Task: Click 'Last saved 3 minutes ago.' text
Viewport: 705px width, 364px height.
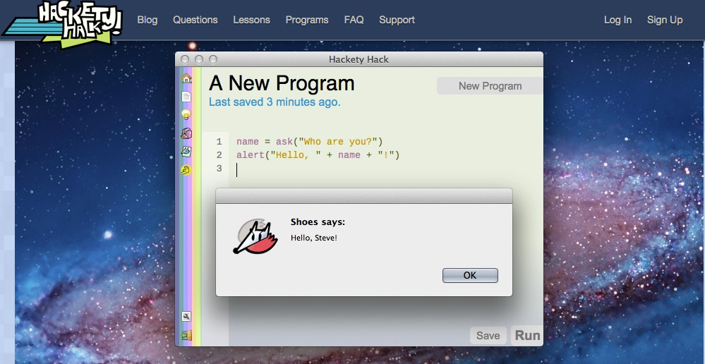Action: pyautogui.click(x=275, y=102)
